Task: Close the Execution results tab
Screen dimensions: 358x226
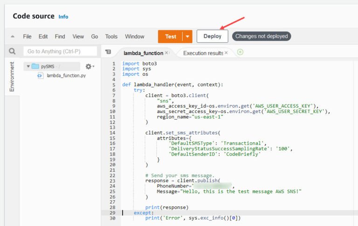Action: coord(227,53)
